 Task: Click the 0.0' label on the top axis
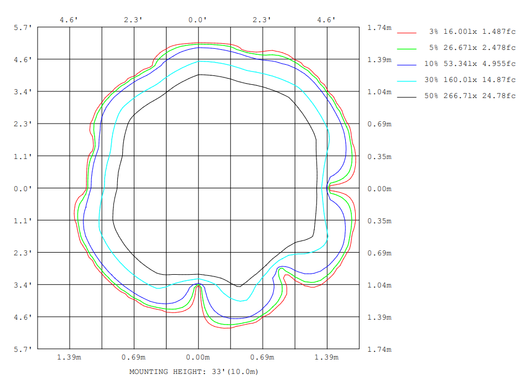click(x=198, y=20)
